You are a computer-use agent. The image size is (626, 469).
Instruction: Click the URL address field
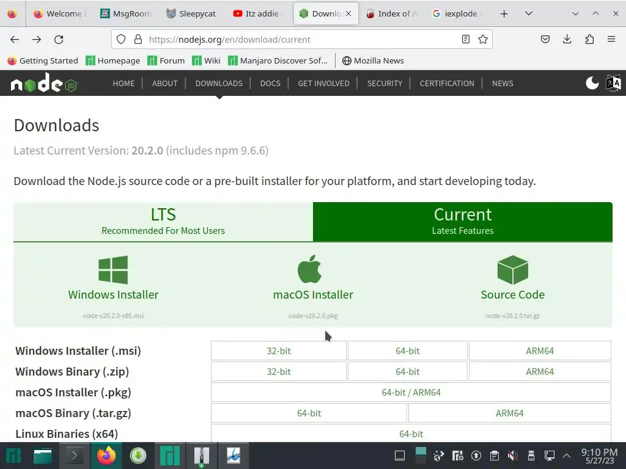(x=302, y=40)
